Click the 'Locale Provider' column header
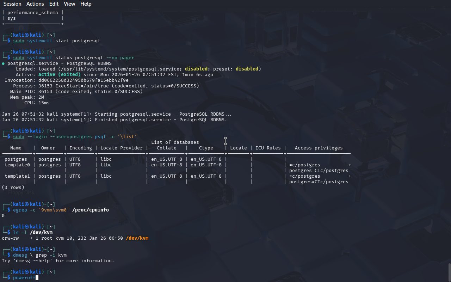 point(122,148)
